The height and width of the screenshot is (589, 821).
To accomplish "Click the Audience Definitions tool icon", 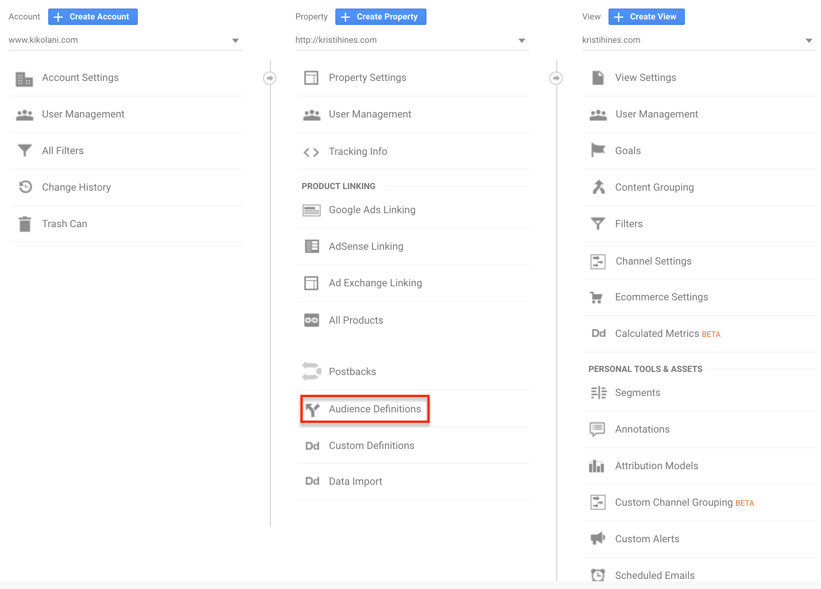I will (x=312, y=408).
